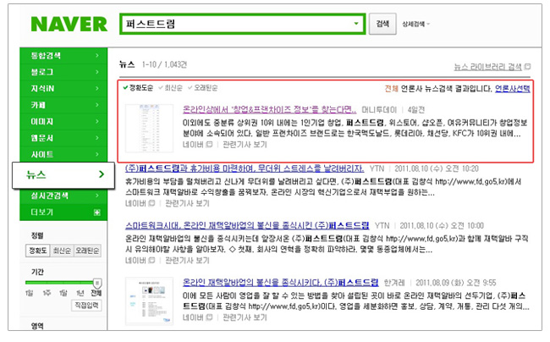This screenshot has height=342, width=550.
Task: Expand the 상세검색 advanced search dropdown
Action: 415,25
